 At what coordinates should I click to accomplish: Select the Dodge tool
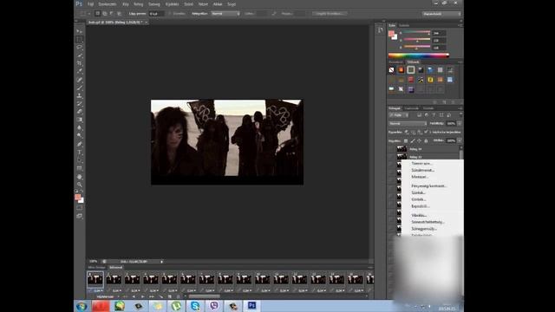(x=79, y=135)
